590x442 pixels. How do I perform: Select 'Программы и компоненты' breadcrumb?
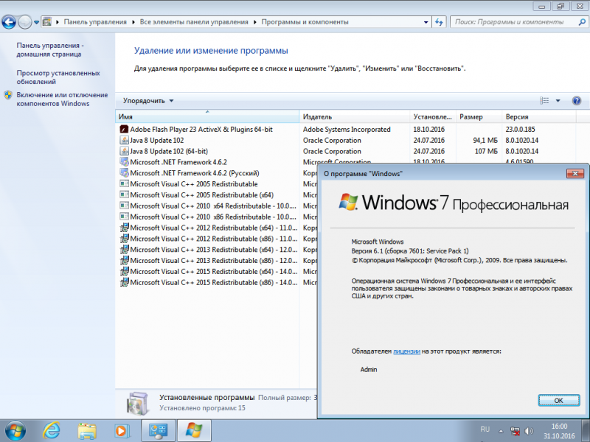click(305, 22)
